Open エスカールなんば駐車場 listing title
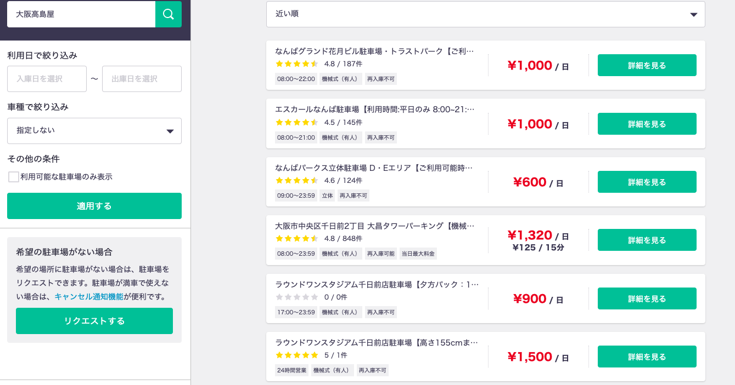 click(375, 110)
